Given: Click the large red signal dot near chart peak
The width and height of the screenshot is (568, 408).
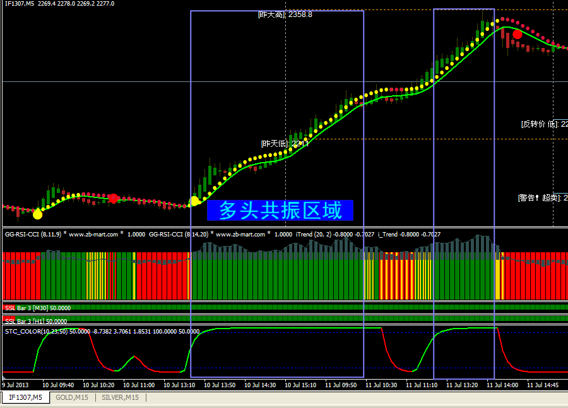Looking at the screenshot, I should tap(518, 34).
